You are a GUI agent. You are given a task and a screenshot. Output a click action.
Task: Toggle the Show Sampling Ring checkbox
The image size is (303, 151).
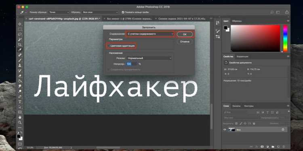pyautogui.click(x=123, y=12)
